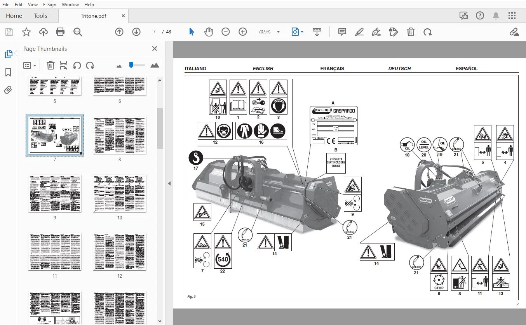Go to previous page arrow icon

119,32
